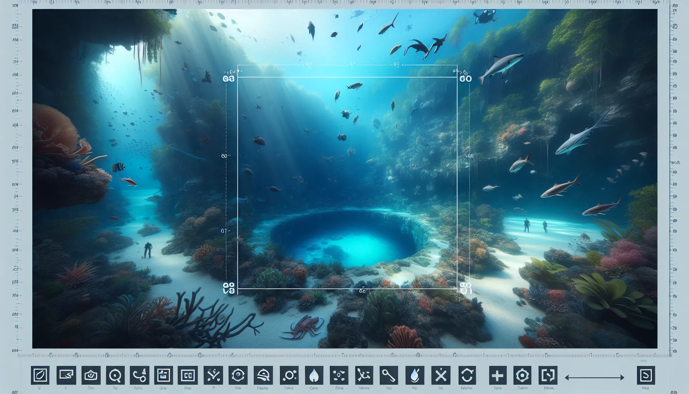Click the circular refresh arrows icon
This screenshot has height=394, width=689.
(x=466, y=374)
